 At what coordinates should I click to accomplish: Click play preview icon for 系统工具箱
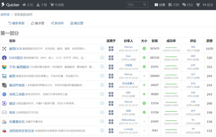click(102, 94)
